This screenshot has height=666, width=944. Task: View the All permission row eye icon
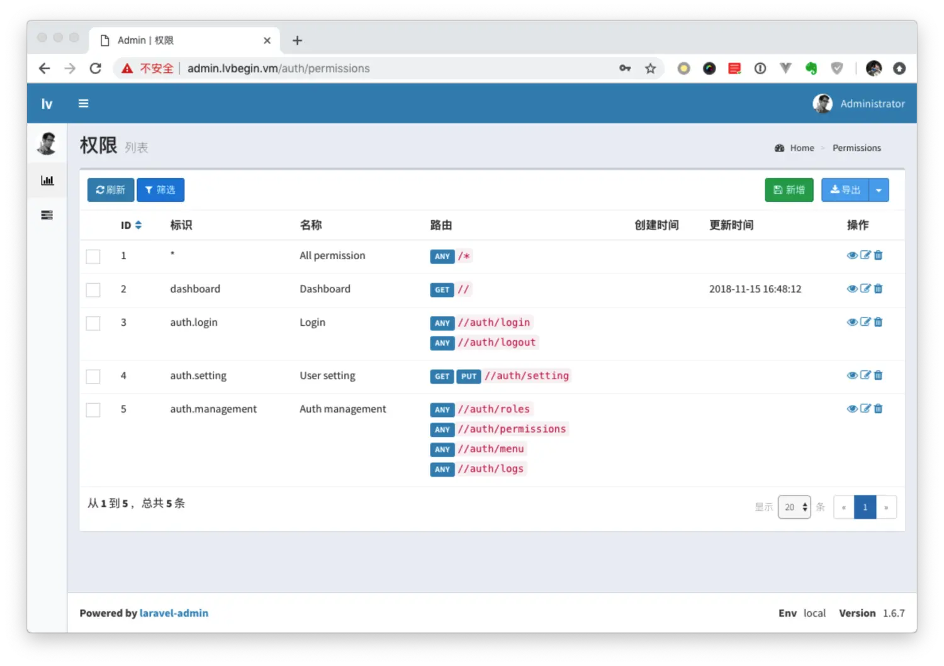pos(852,255)
